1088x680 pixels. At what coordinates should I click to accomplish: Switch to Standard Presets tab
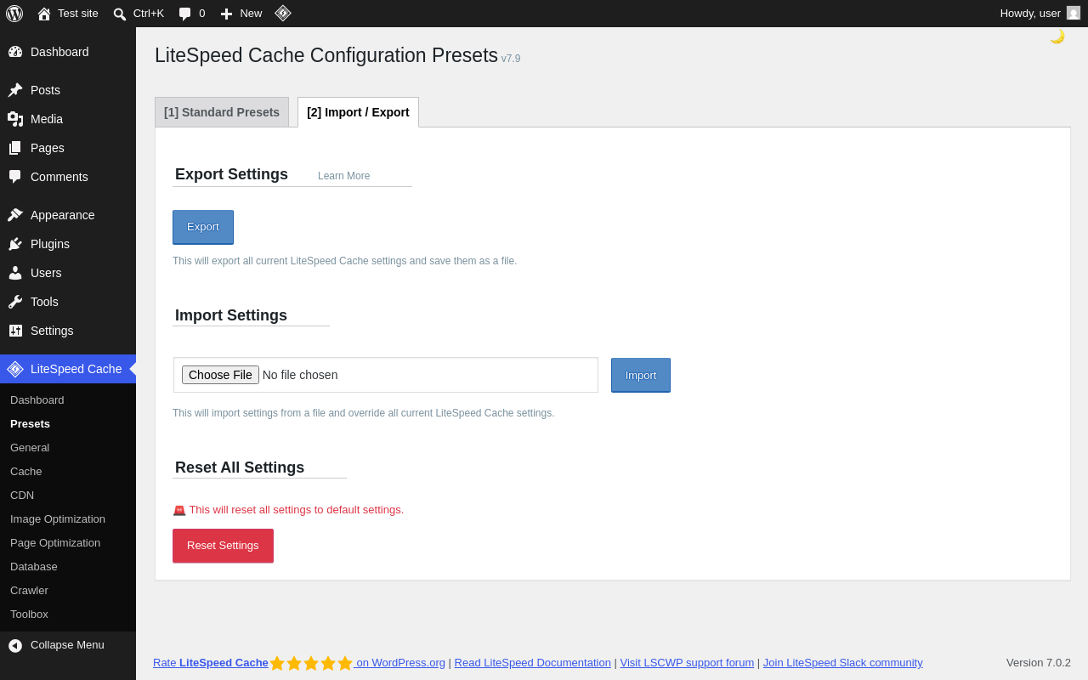[x=222, y=112]
